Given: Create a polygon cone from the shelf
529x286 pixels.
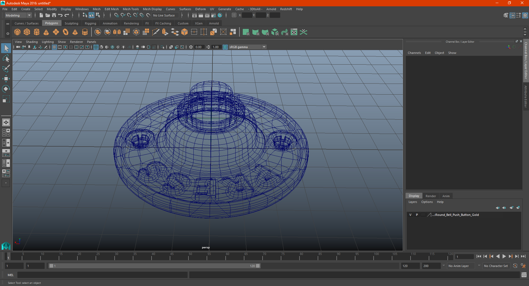Looking at the screenshot, I should [x=46, y=32].
